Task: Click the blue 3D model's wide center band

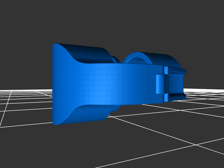Action: [118, 84]
